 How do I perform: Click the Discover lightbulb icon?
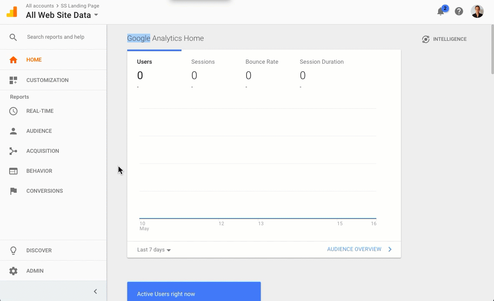13,251
